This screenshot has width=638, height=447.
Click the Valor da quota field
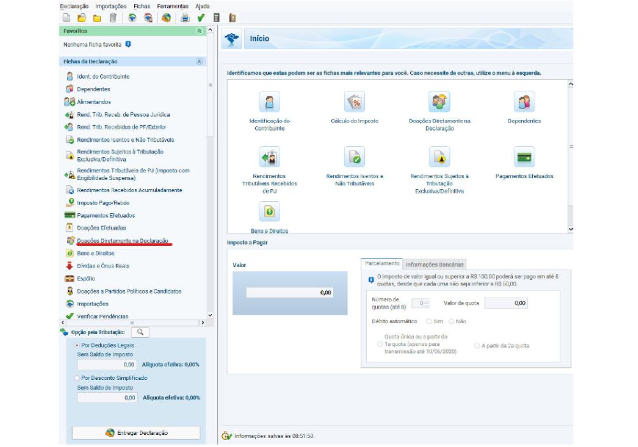click(507, 303)
